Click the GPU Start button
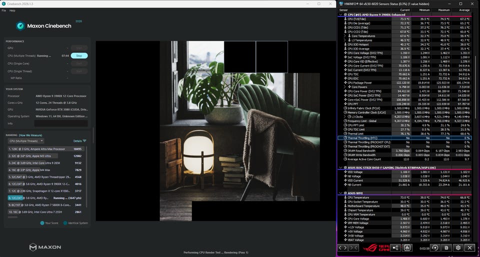The height and width of the screenshot is (257, 480). point(79,48)
